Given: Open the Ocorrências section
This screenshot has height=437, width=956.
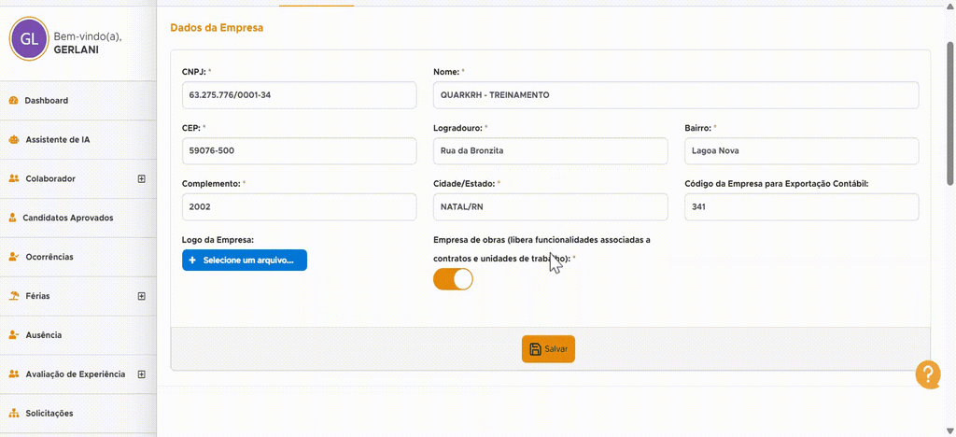Looking at the screenshot, I should [x=78, y=257].
